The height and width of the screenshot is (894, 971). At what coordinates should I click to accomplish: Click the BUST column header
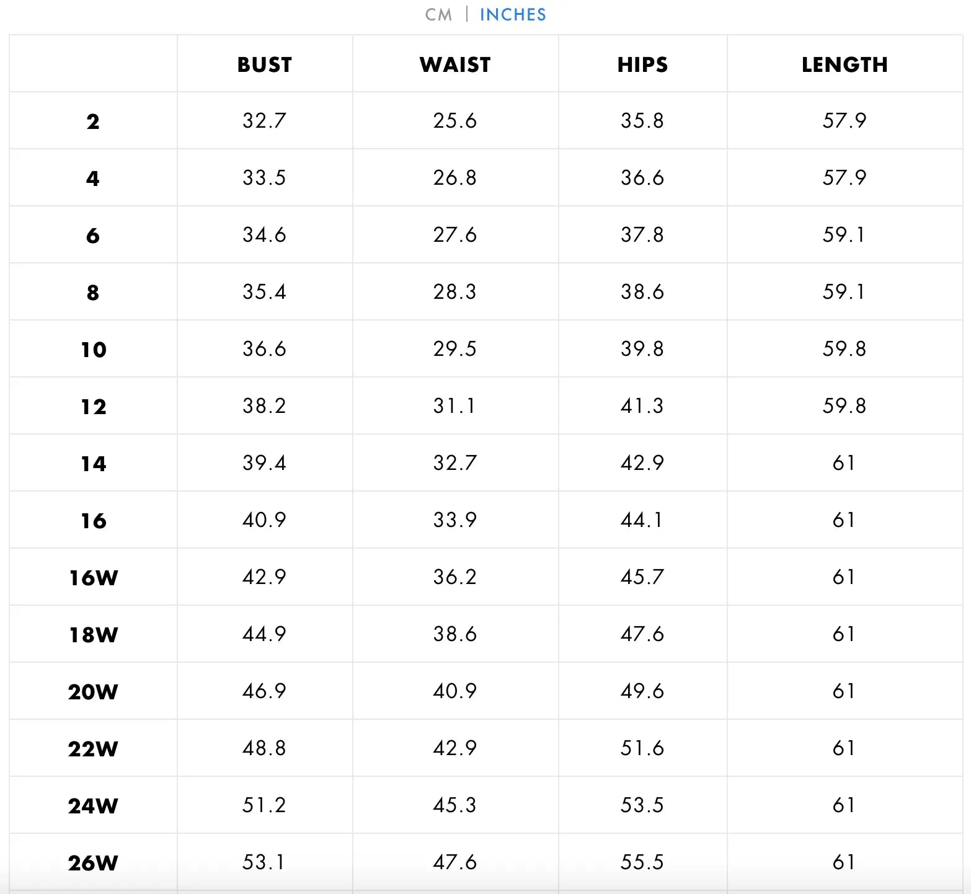(265, 64)
